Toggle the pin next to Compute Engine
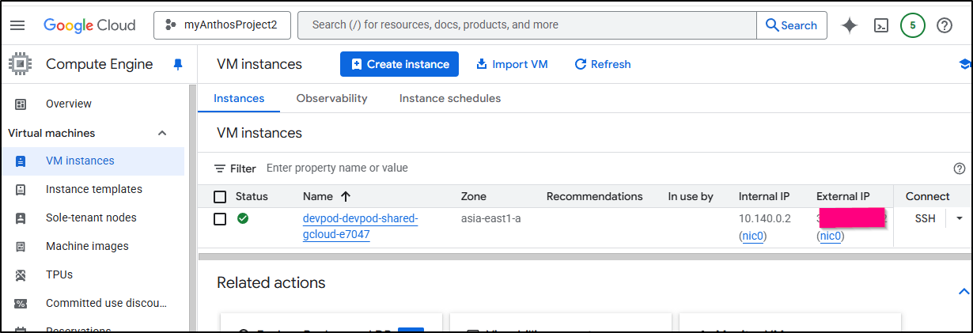Image resolution: width=973 pixels, height=333 pixels. point(177,64)
